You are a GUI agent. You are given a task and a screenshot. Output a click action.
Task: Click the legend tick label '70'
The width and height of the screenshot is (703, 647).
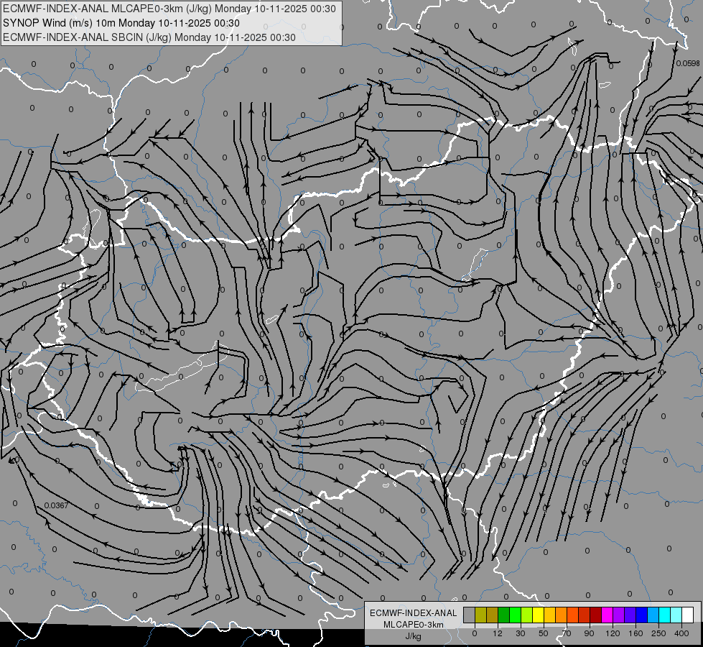(567, 633)
